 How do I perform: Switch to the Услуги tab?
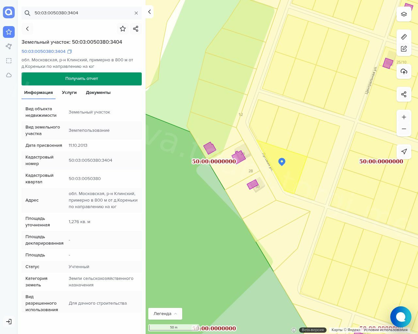tap(69, 93)
